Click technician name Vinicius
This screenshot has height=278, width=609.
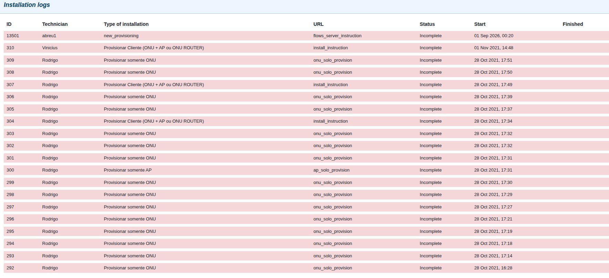(x=50, y=48)
